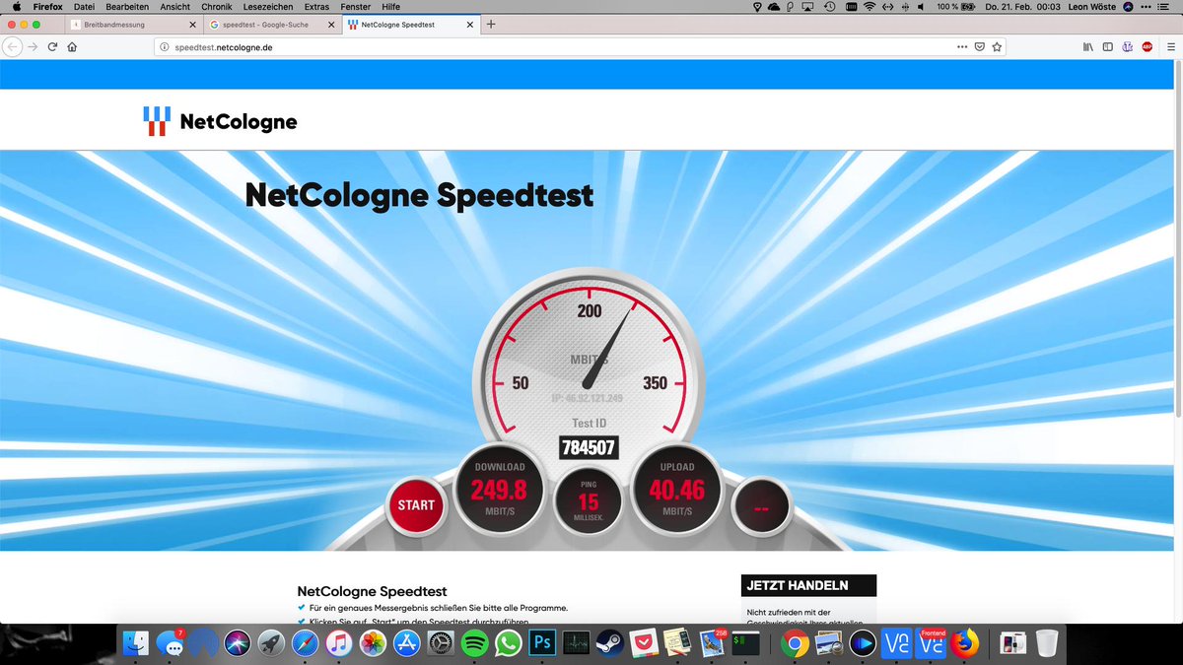
Task: Click the AirPlay display icon in menu bar
Action: click(x=809, y=7)
